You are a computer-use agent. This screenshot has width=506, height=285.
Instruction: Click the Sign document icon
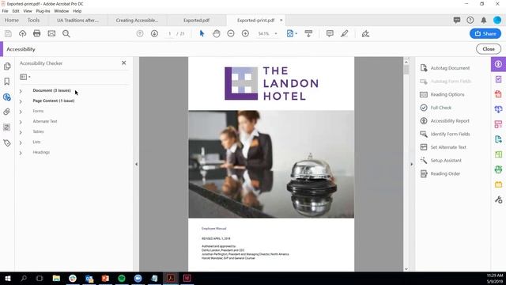(x=365, y=33)
